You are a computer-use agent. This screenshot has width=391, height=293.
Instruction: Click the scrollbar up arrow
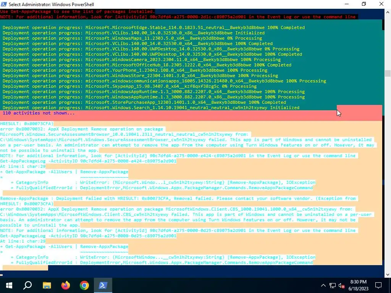tap(388, 12)
